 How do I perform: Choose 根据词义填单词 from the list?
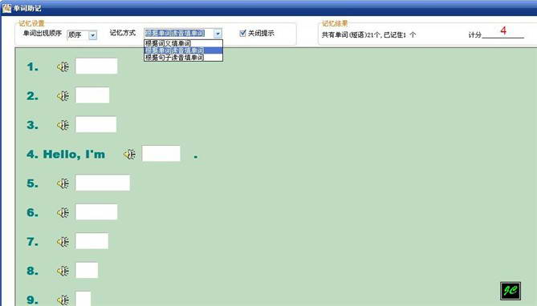point(183,43)
